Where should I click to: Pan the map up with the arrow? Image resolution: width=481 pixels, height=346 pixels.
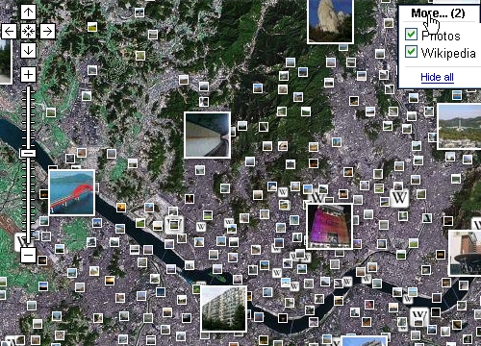28,12
